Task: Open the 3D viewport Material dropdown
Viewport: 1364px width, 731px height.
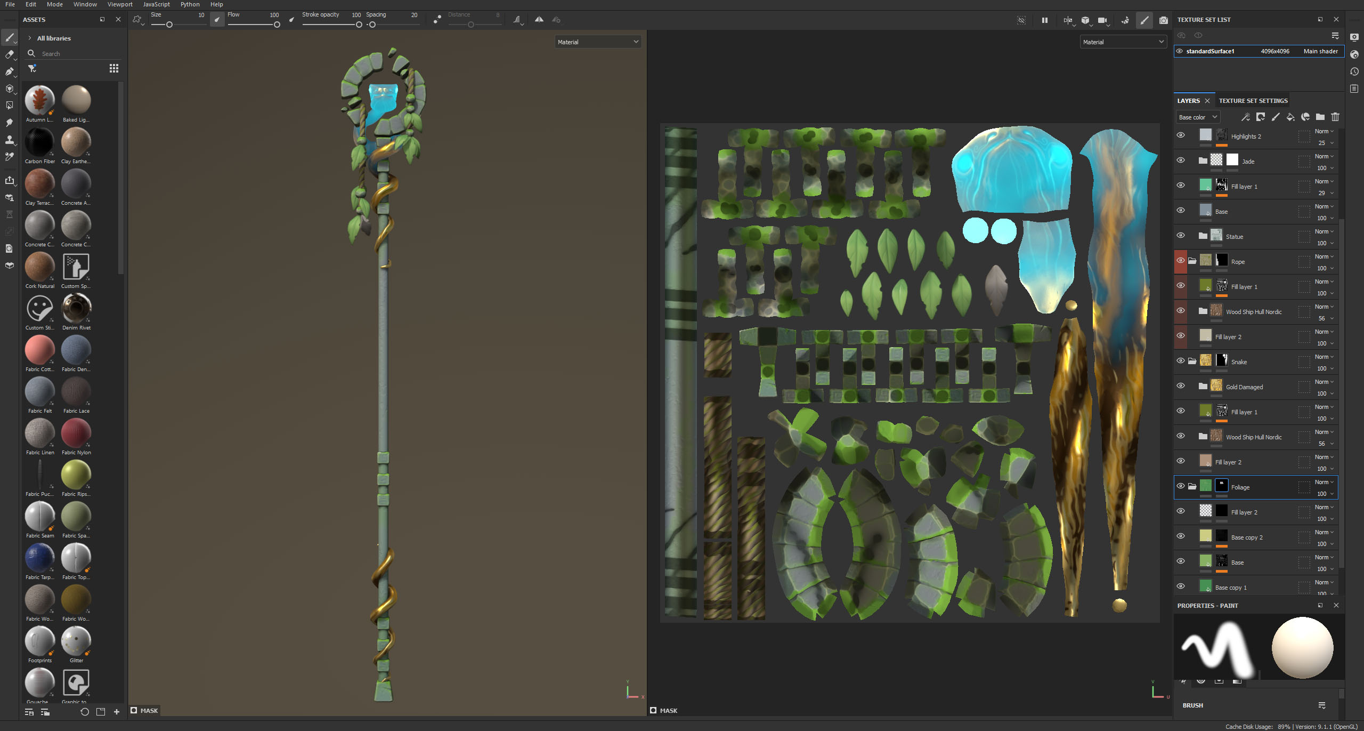Action: tap(597, 42)
